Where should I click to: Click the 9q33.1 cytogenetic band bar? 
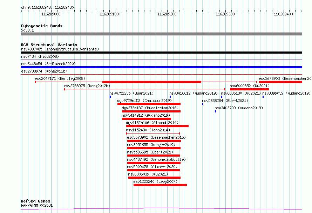(x=161, y=34)
